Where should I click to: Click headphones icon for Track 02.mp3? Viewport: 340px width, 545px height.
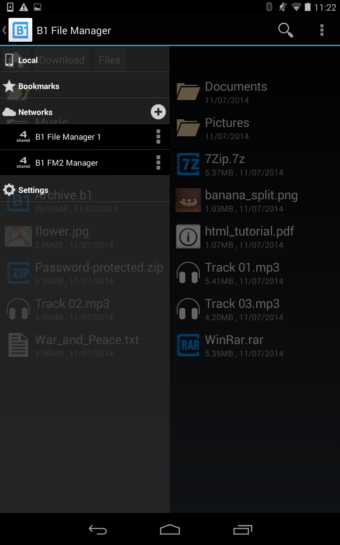click(x=18, y=309)
